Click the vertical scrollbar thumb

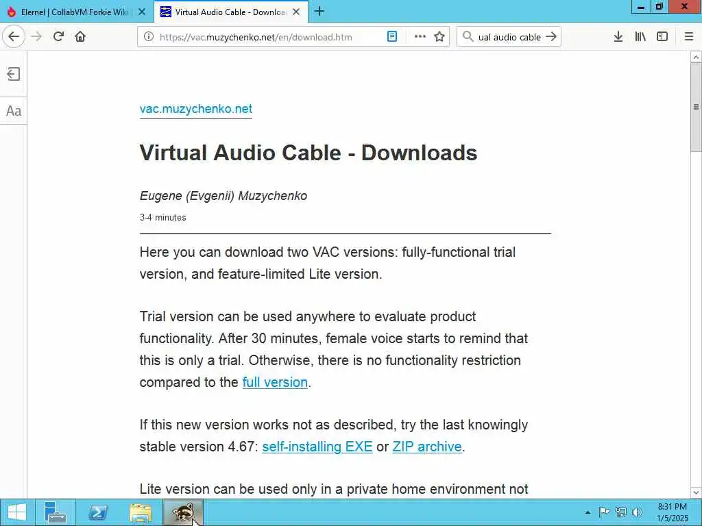[x=696, y=107]
